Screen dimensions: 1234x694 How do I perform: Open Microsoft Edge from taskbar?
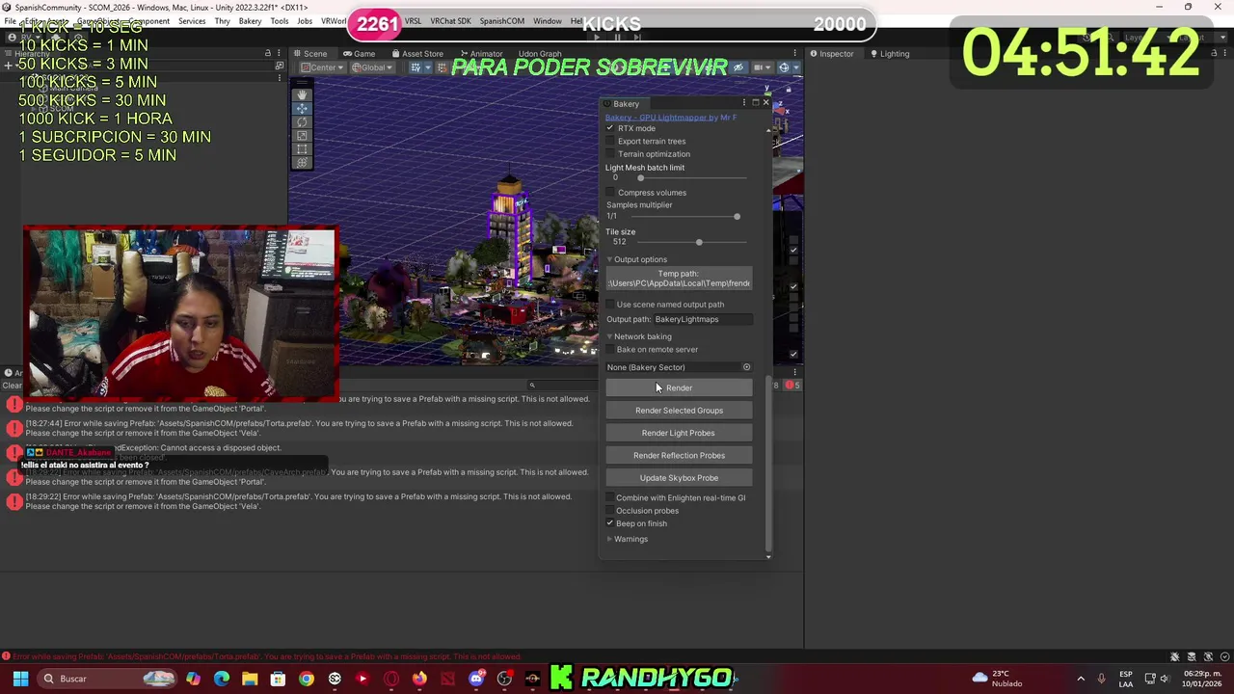(x=222, y=679)
